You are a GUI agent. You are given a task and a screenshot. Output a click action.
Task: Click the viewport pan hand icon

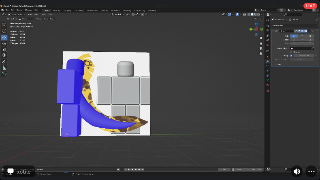[261, 43]
